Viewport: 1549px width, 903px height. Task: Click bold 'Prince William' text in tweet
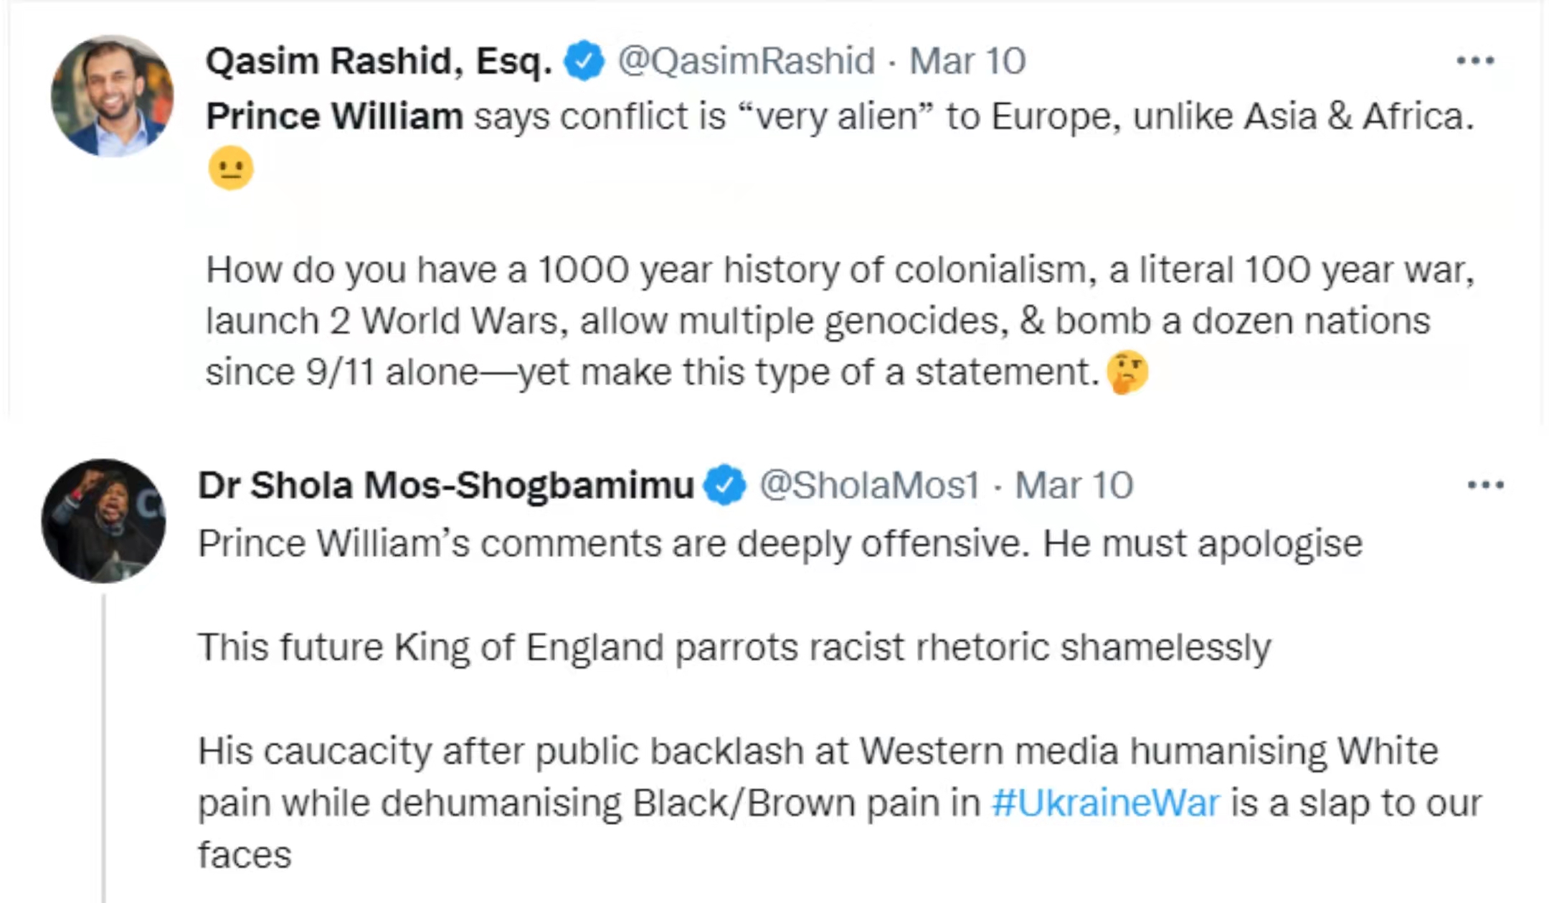pyautogui.click(x=334, y=116)
